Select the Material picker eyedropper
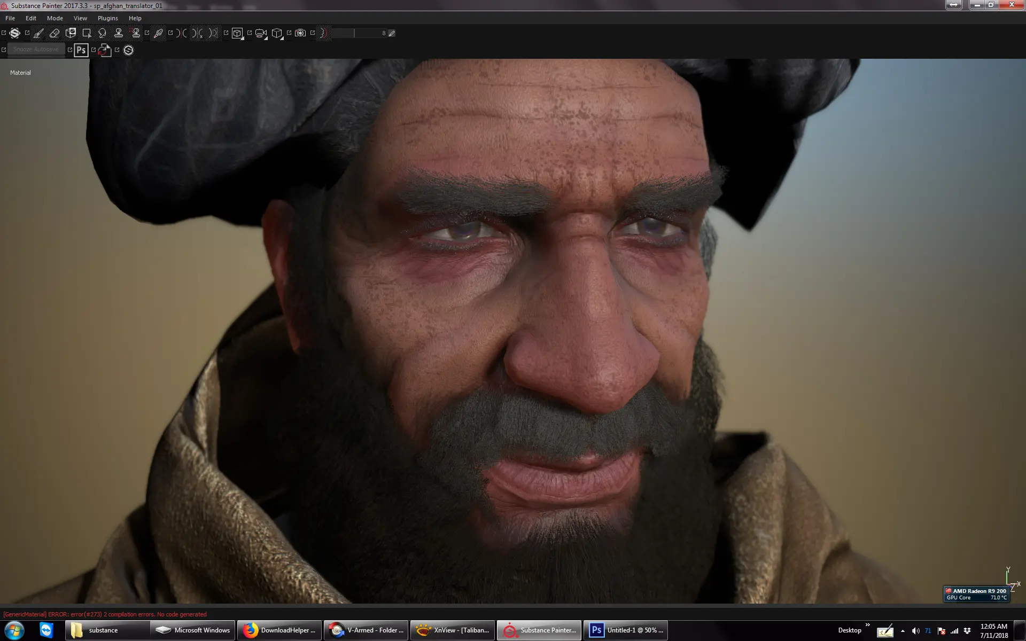This screenshot has width=1026, height=641. click(x=158, y=33)
